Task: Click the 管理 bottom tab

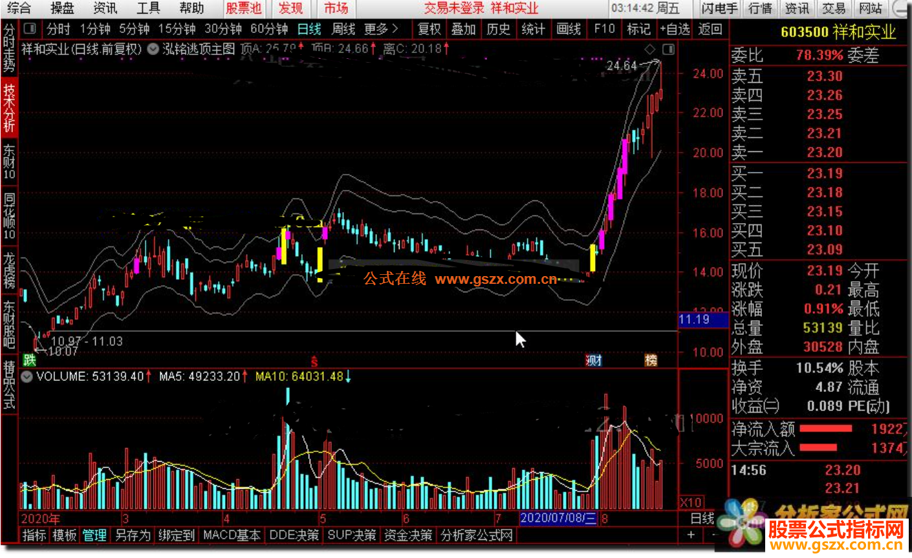Action: click(94, 535)
